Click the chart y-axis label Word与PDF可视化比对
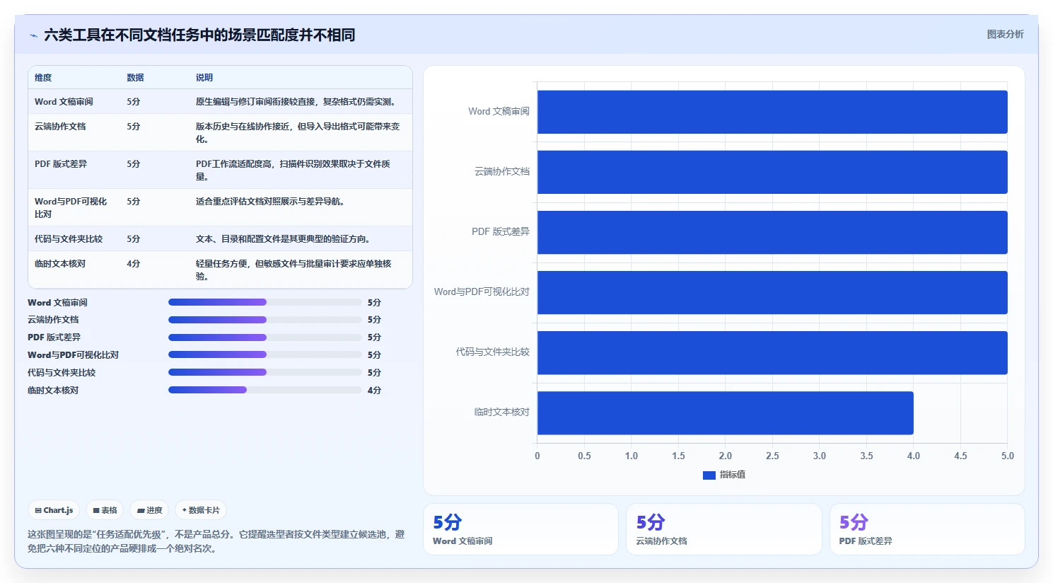 (482, 291)
